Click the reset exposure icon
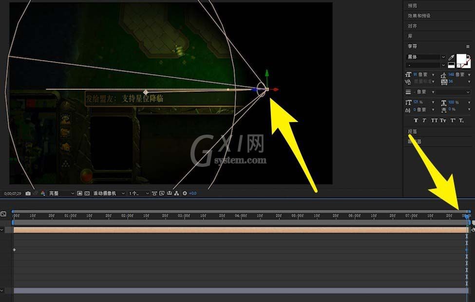 185,193
